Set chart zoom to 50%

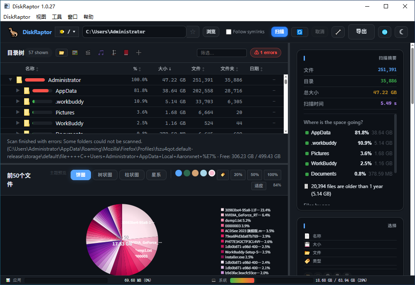255,175
